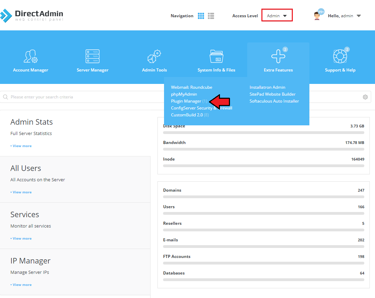Click the IP Manager heading
The width and height of the screenshot is (375, 298).
30,261
